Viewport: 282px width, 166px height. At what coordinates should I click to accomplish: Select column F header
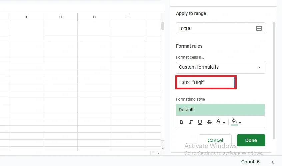pyautogui.click(x=27, y=17)
